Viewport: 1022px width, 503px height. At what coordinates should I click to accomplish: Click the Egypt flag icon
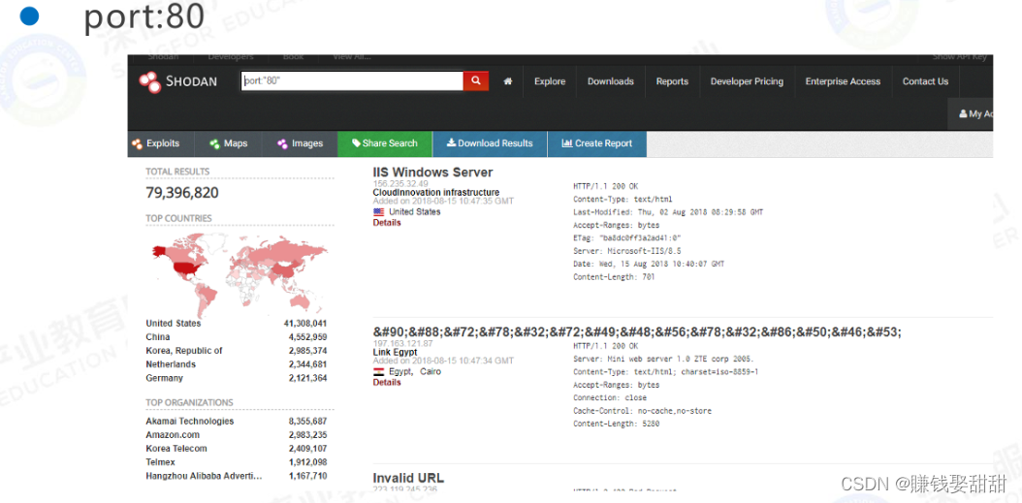(379, 372)
